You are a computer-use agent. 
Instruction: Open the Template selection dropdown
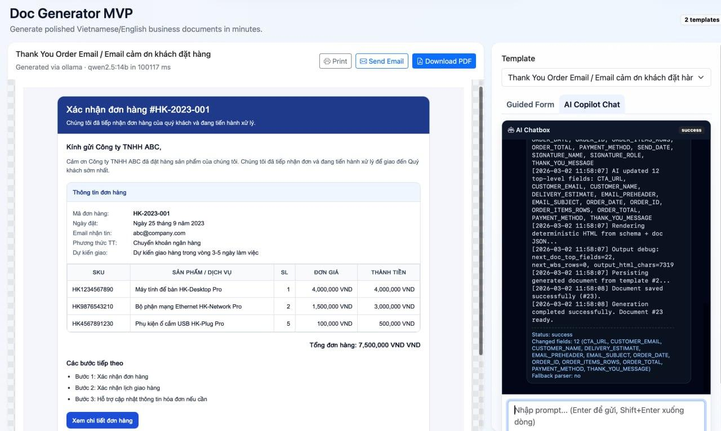[606, 77]
